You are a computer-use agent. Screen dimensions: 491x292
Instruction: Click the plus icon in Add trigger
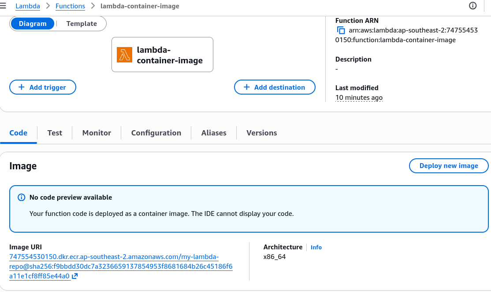(21, 87)
